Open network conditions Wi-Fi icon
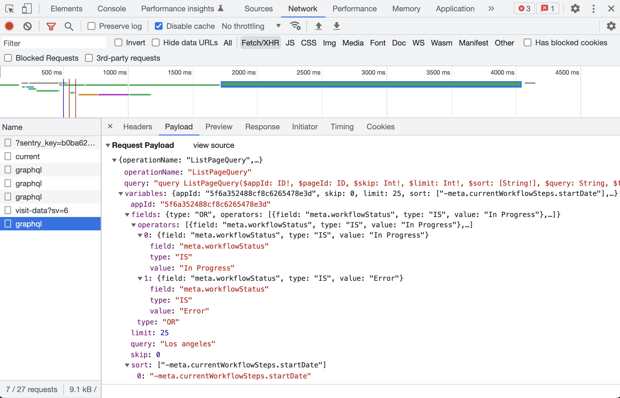Screen dimensions: 620x398 click(295, 26)
